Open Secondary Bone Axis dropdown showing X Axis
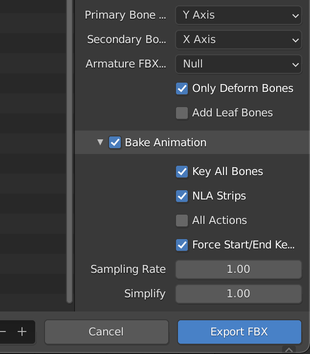This screenshot has height=354, width=310. coord(239,40)
